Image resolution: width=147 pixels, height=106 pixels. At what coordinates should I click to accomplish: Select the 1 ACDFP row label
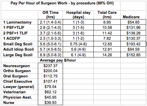tap(20, 38)
